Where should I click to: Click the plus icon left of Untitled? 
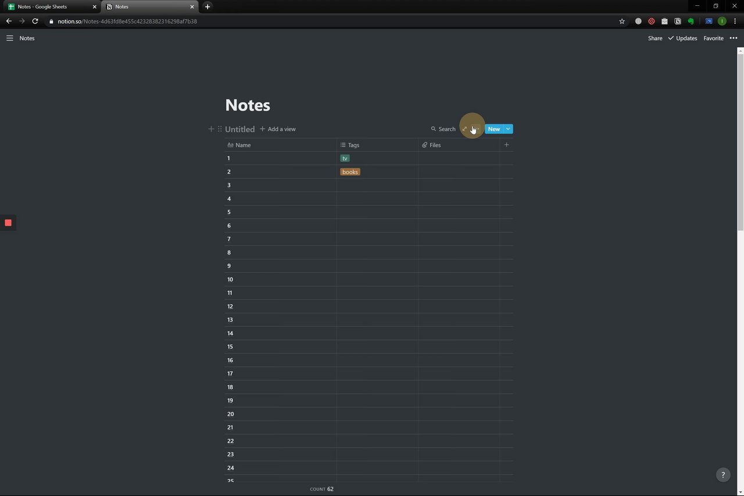pos(211,129)
